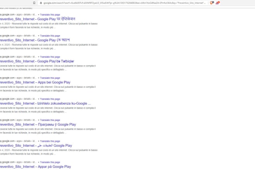Expand arrow menu for Izinhlelo zokusebenza result
255x170 pixels.
click(x=39, y=99)
